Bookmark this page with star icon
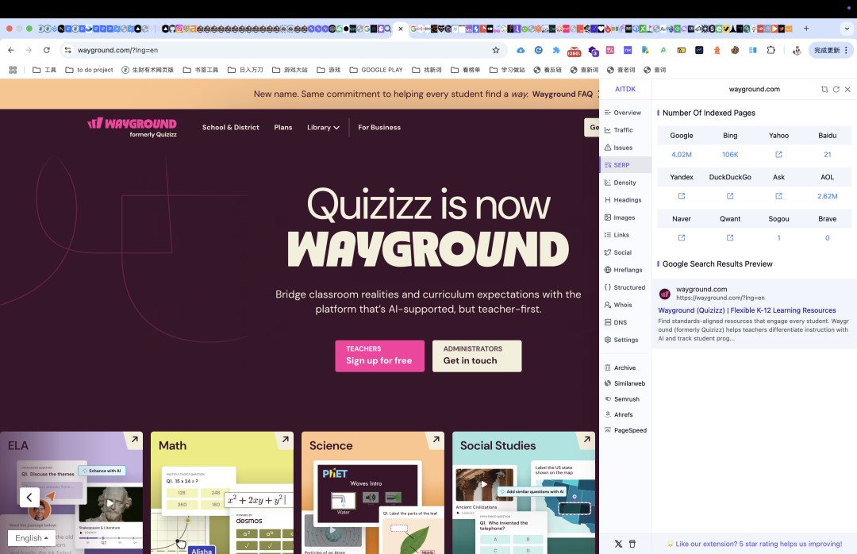The height and width of the screenshot is (554, 857). pyautogui.click(x=496, y=50)
